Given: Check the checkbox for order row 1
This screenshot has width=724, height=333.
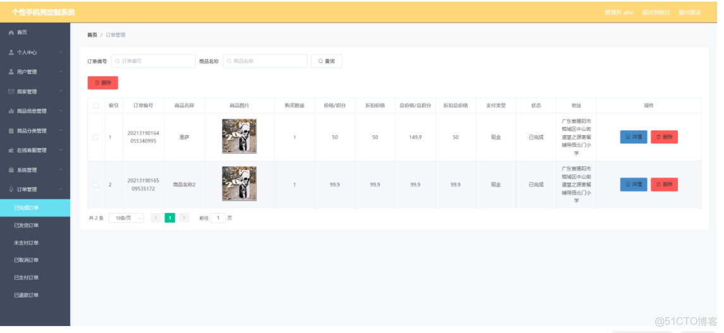Looking at the screenshot, I should (x=95, y=137).
